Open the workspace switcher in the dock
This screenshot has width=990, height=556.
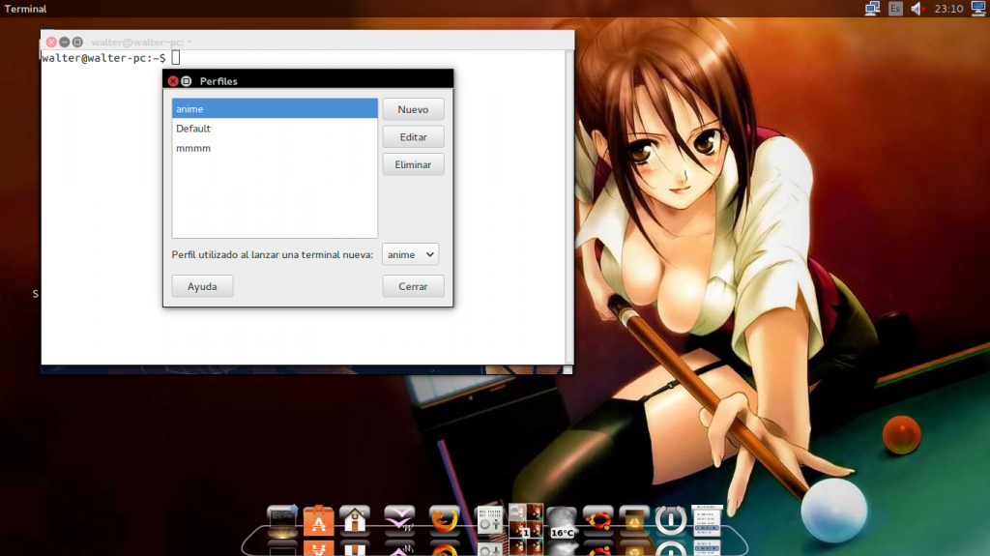(x=526, y=520)
